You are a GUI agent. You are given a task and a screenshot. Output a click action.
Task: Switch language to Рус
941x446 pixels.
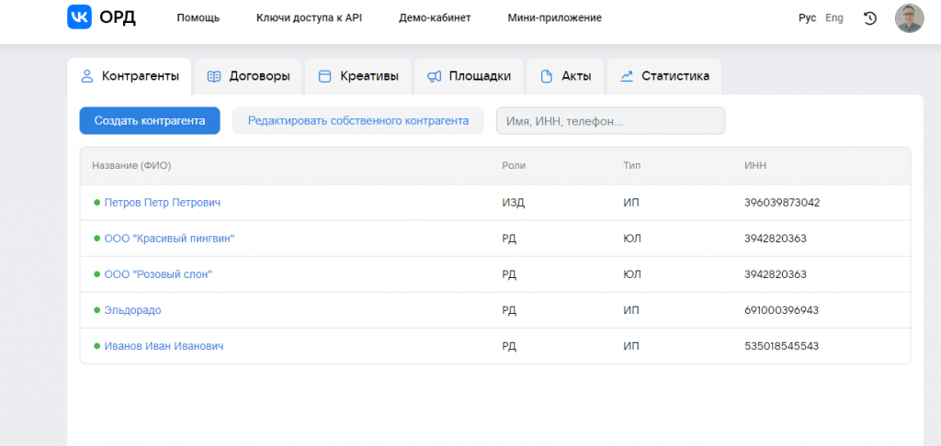(807, 18)
